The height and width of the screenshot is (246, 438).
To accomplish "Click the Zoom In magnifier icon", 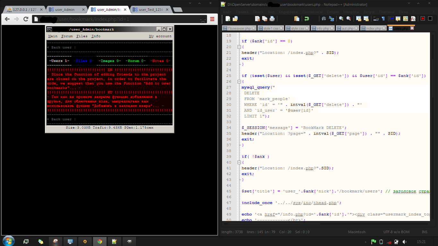I will pos(341,19).
